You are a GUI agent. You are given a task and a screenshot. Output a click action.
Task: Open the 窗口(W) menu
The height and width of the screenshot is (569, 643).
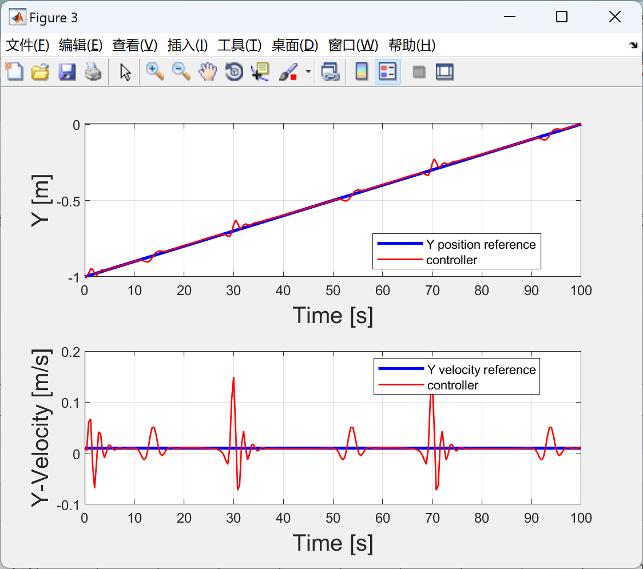[353, 45]
